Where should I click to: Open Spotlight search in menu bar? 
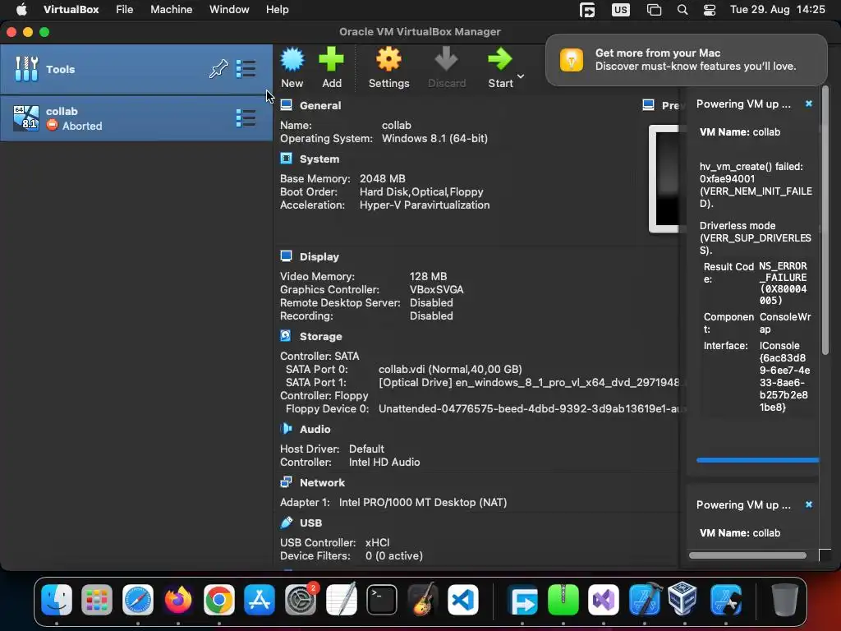click(682, 10)
